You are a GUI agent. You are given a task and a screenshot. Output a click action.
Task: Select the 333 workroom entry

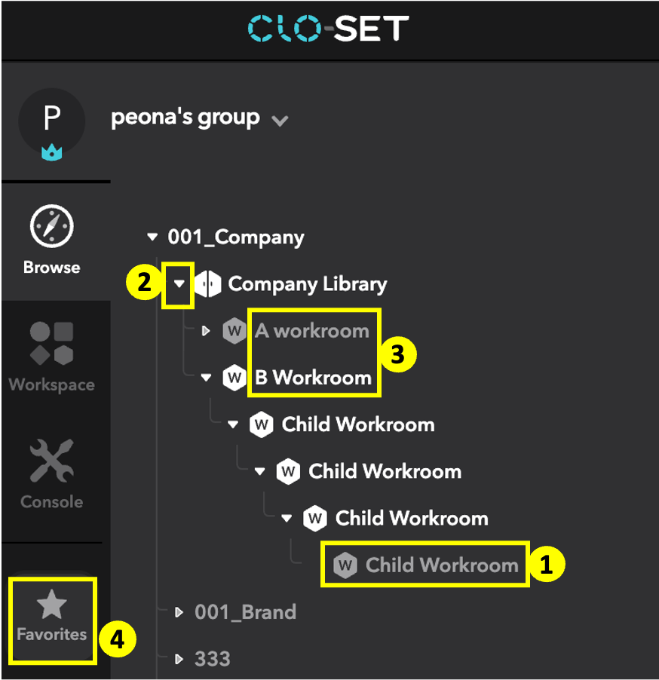click(x=213, y=659)
